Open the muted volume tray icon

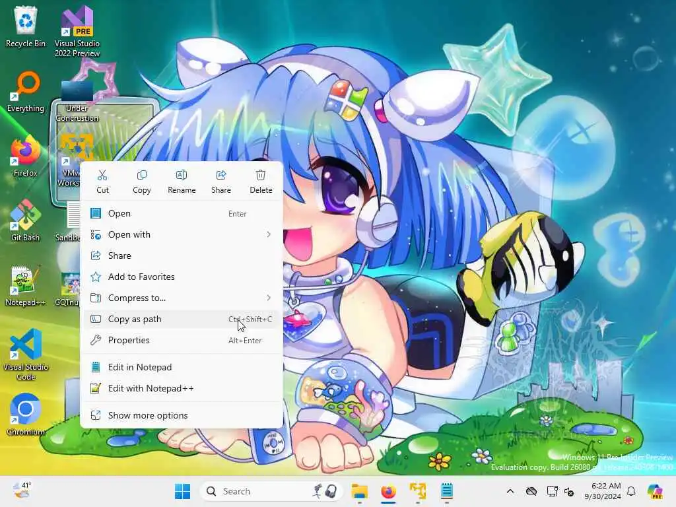(569, 491)
